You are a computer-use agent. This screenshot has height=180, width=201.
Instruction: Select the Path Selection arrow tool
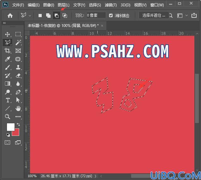pos(18,100)
